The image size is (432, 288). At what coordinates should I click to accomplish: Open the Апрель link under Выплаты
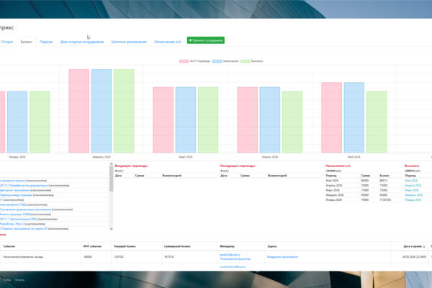[x=413, y=186]
